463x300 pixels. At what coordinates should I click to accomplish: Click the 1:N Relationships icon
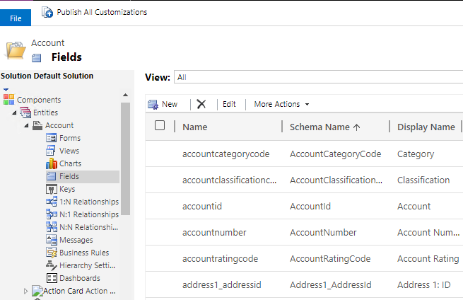[52, 202]
